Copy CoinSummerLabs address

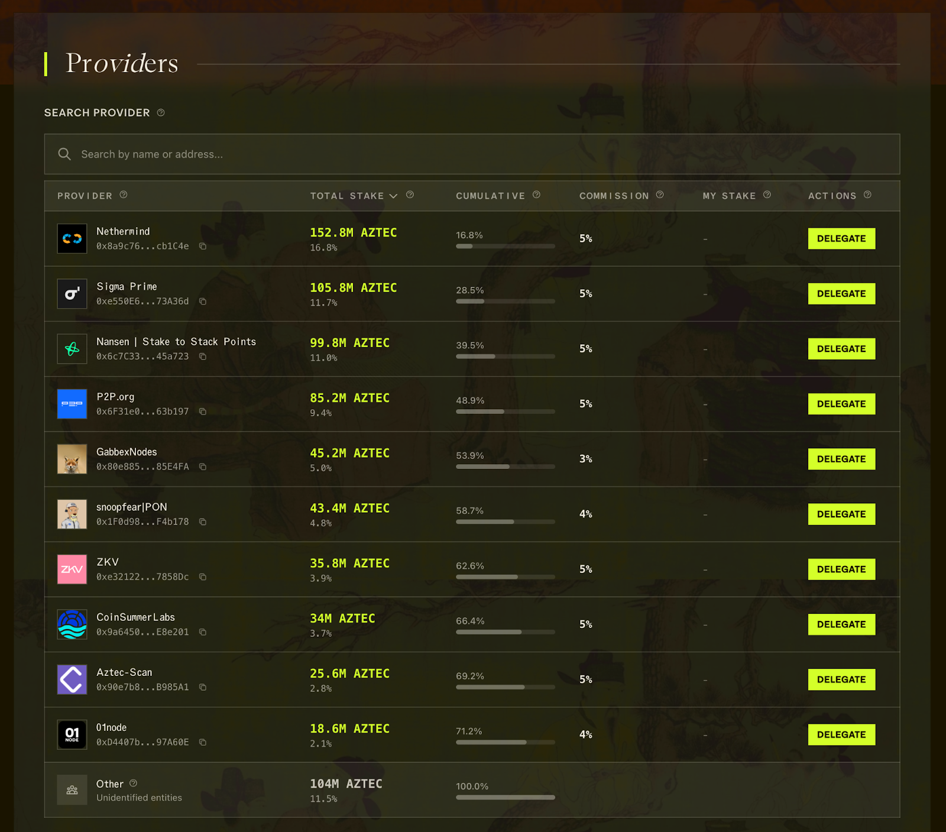coord(203,632)
